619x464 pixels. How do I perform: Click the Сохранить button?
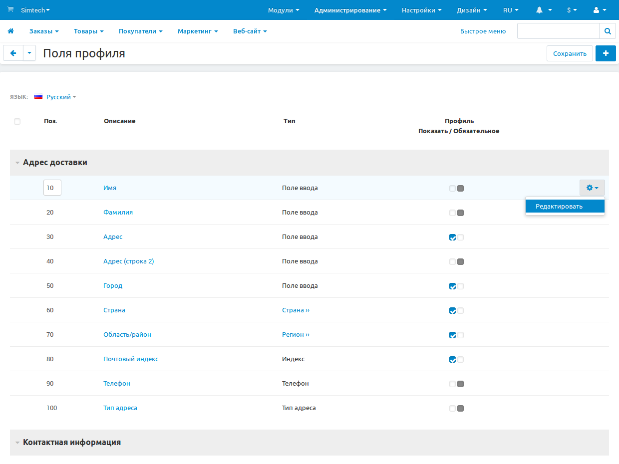(x=570, y=53)
